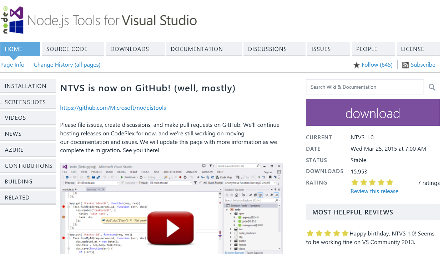This screenshot has height=254, width=443.
Task: Select BUILDING in the sidebar
Action: pos(28,182)
